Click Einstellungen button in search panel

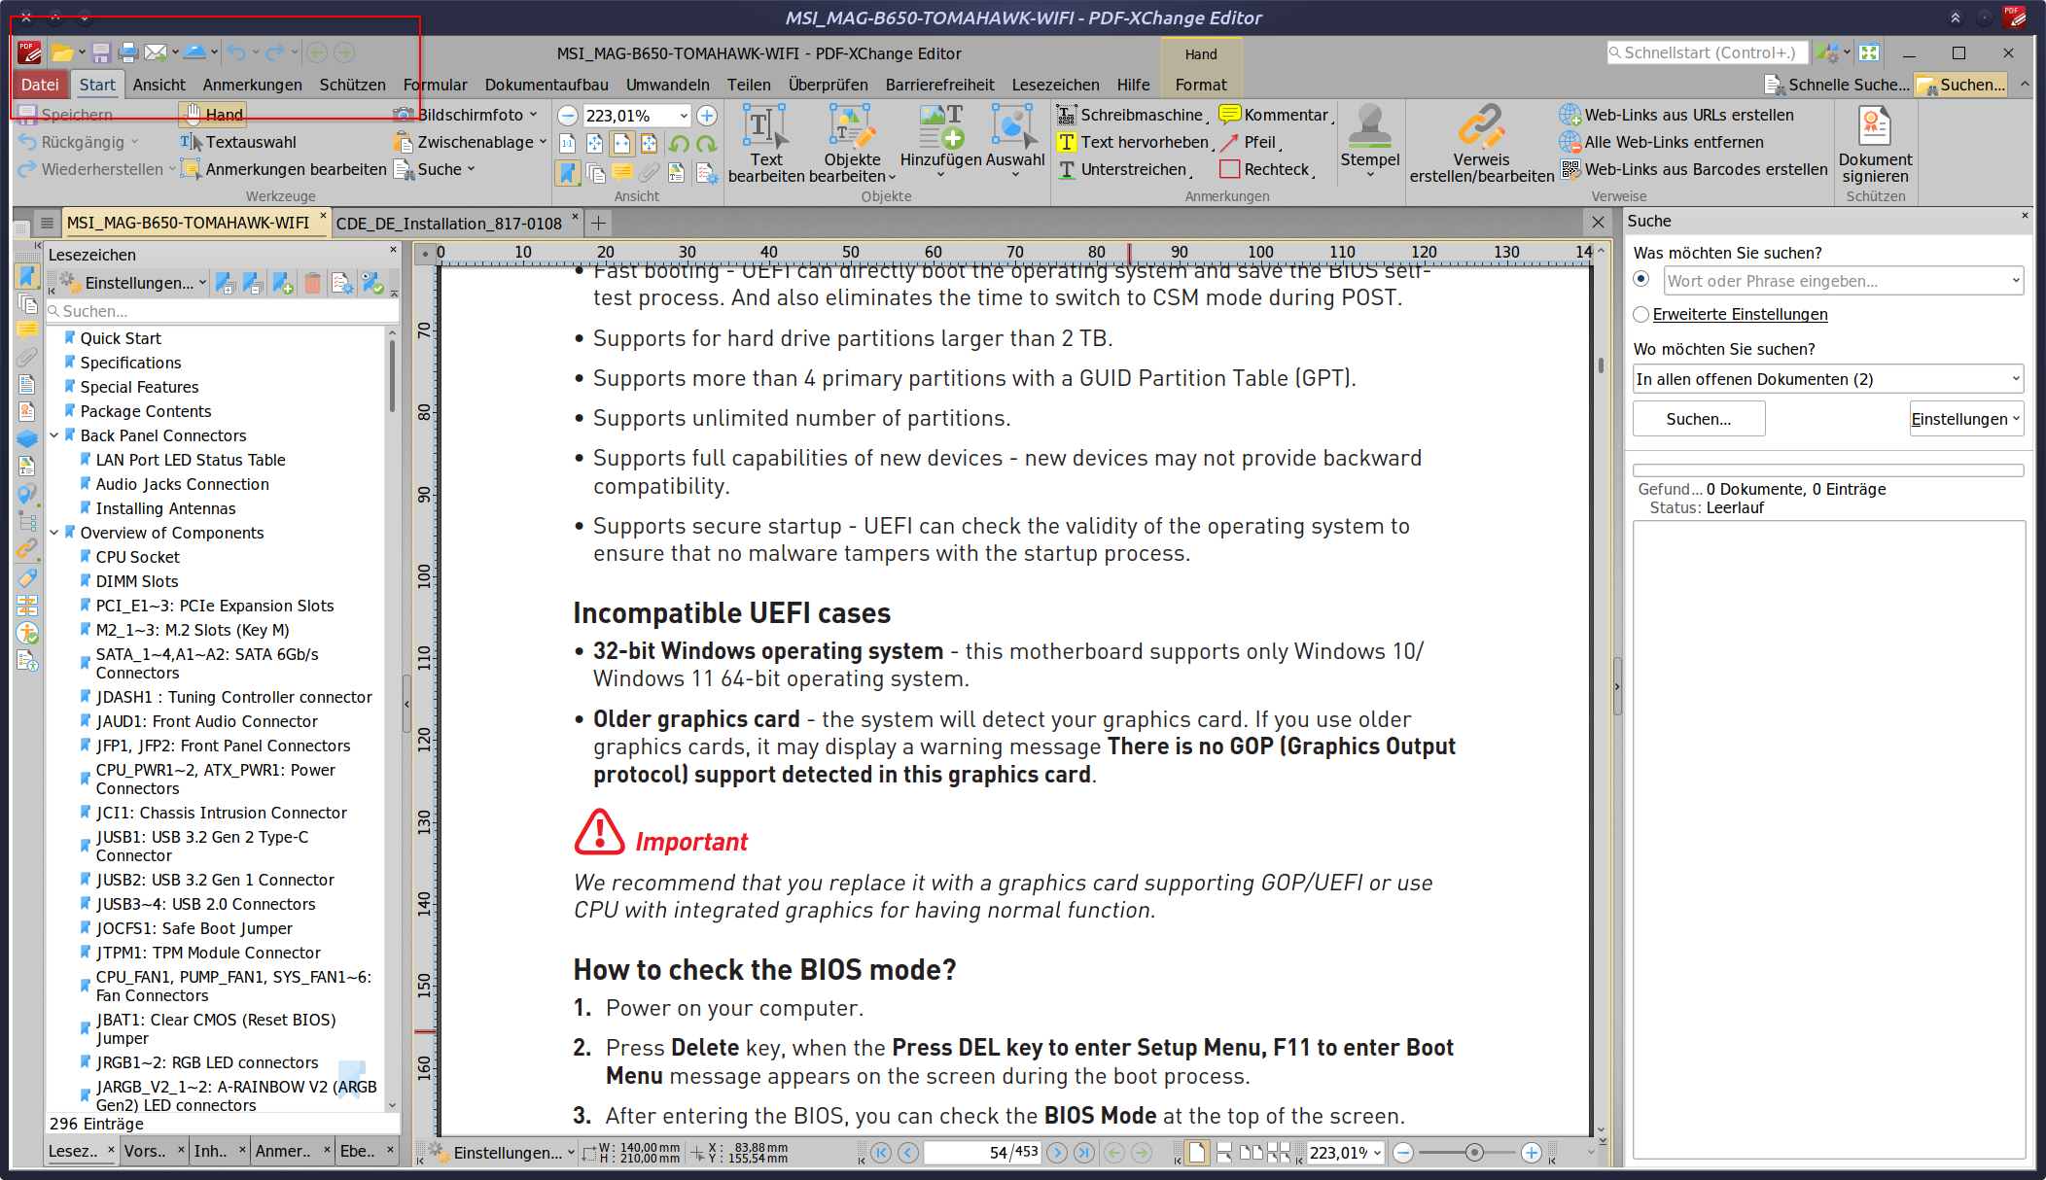[x=1966, y=419]
